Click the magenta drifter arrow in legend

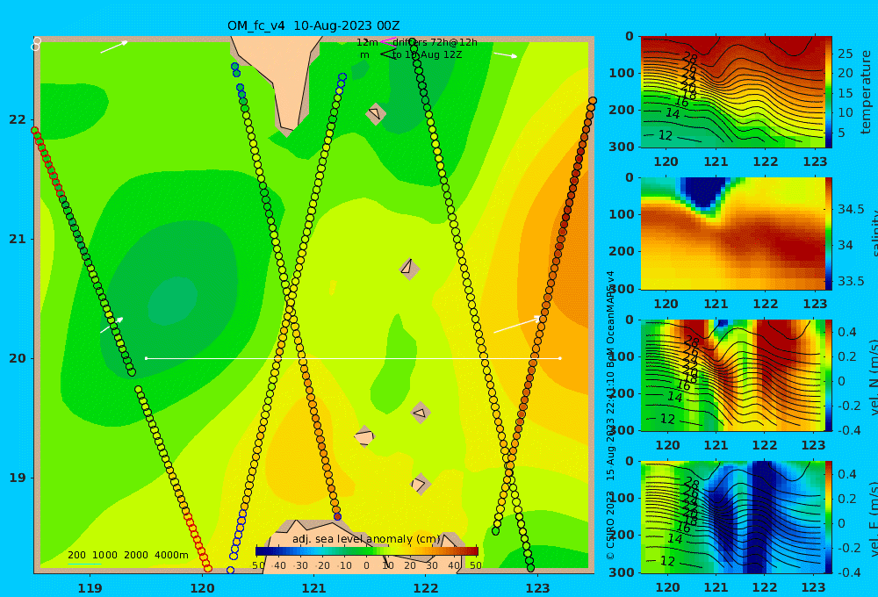[x=388, y=41]
